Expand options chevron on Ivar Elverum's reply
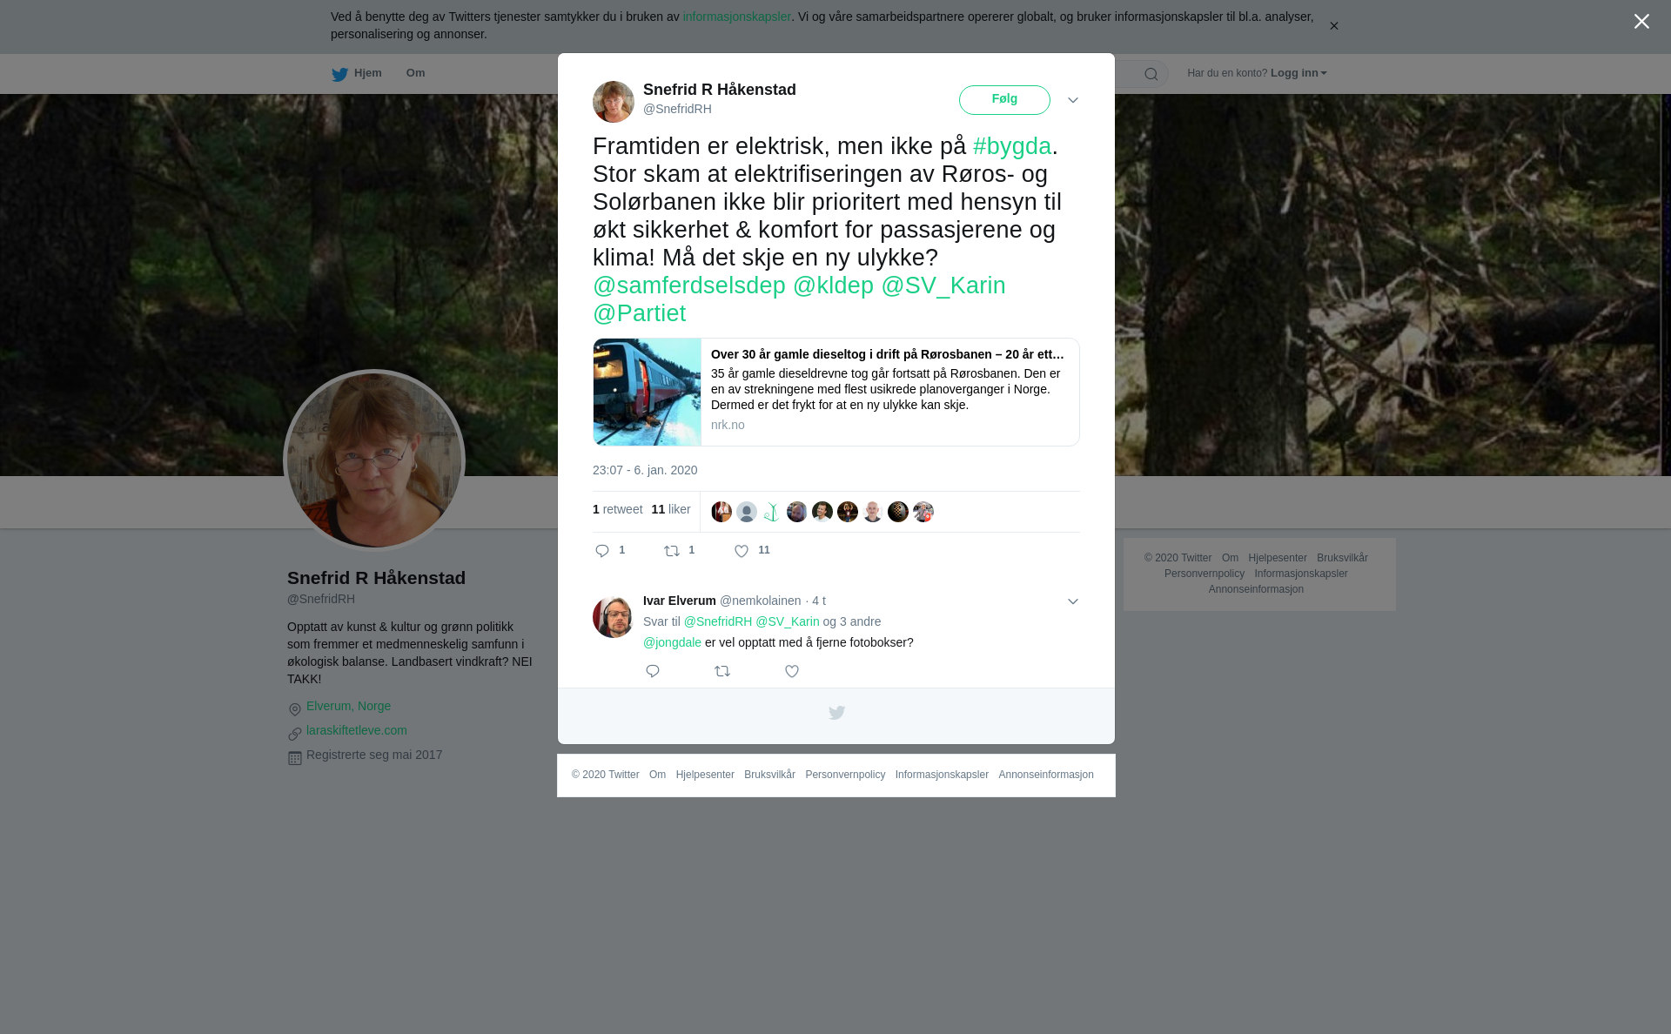The width and height of the screenshot is (1671, 1034). click(1073, 601)
